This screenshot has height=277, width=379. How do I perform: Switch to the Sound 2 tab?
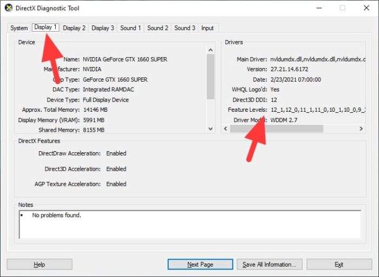158,28
